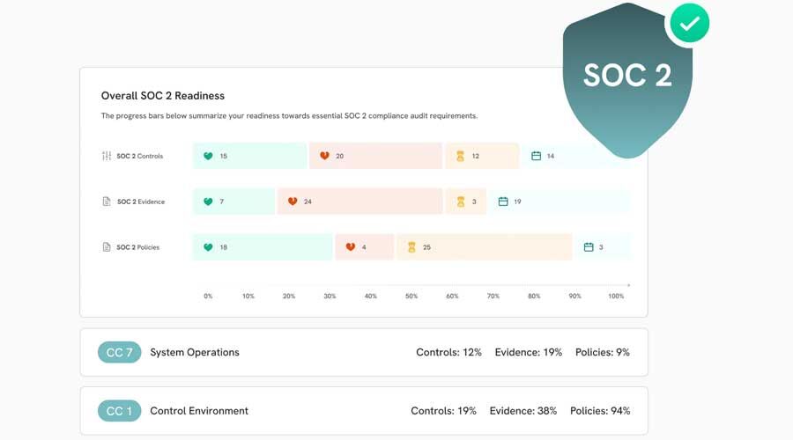Click hourglass icon in Policies bar
This screenshot has height=440, width=793.
(411, 247)
